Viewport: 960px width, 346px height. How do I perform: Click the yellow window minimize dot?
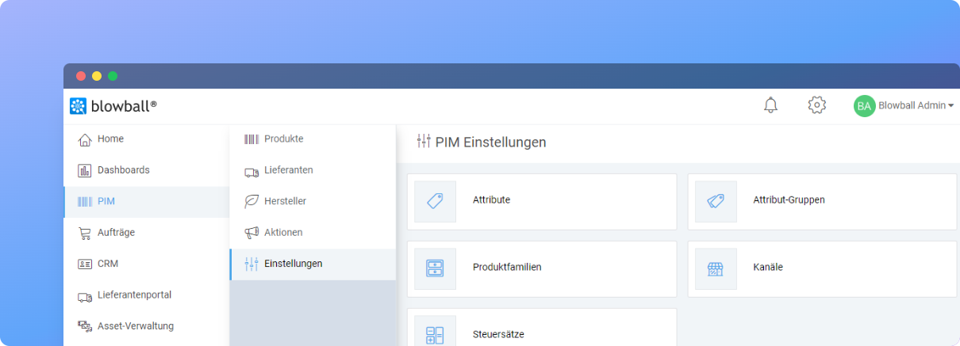click(x=97, y=76)
